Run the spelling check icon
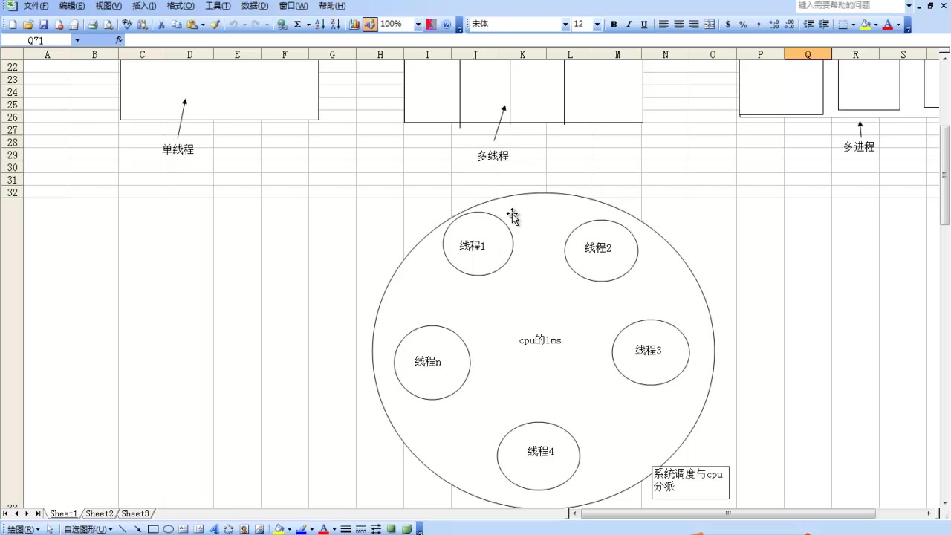 coord(127,25)
